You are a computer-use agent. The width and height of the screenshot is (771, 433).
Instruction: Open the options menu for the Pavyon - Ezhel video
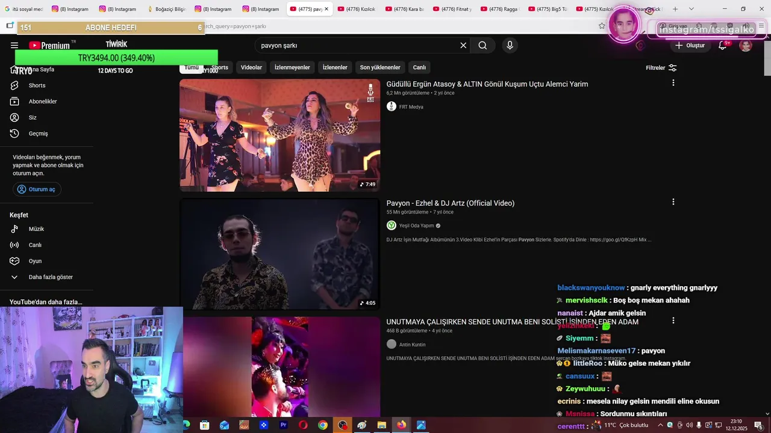point(673,202)
